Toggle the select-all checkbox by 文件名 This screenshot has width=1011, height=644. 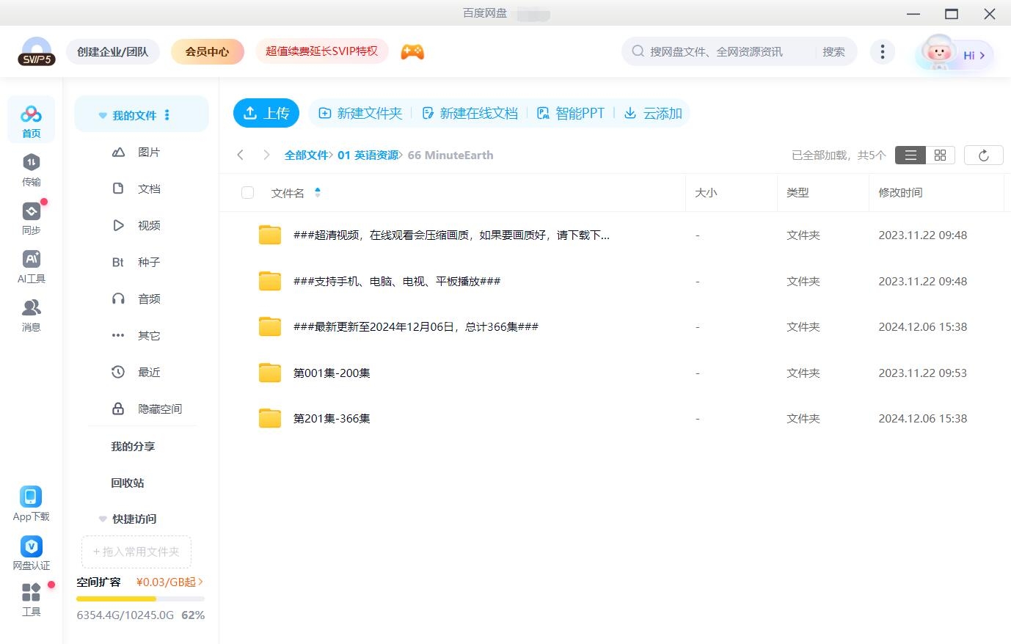247,192
